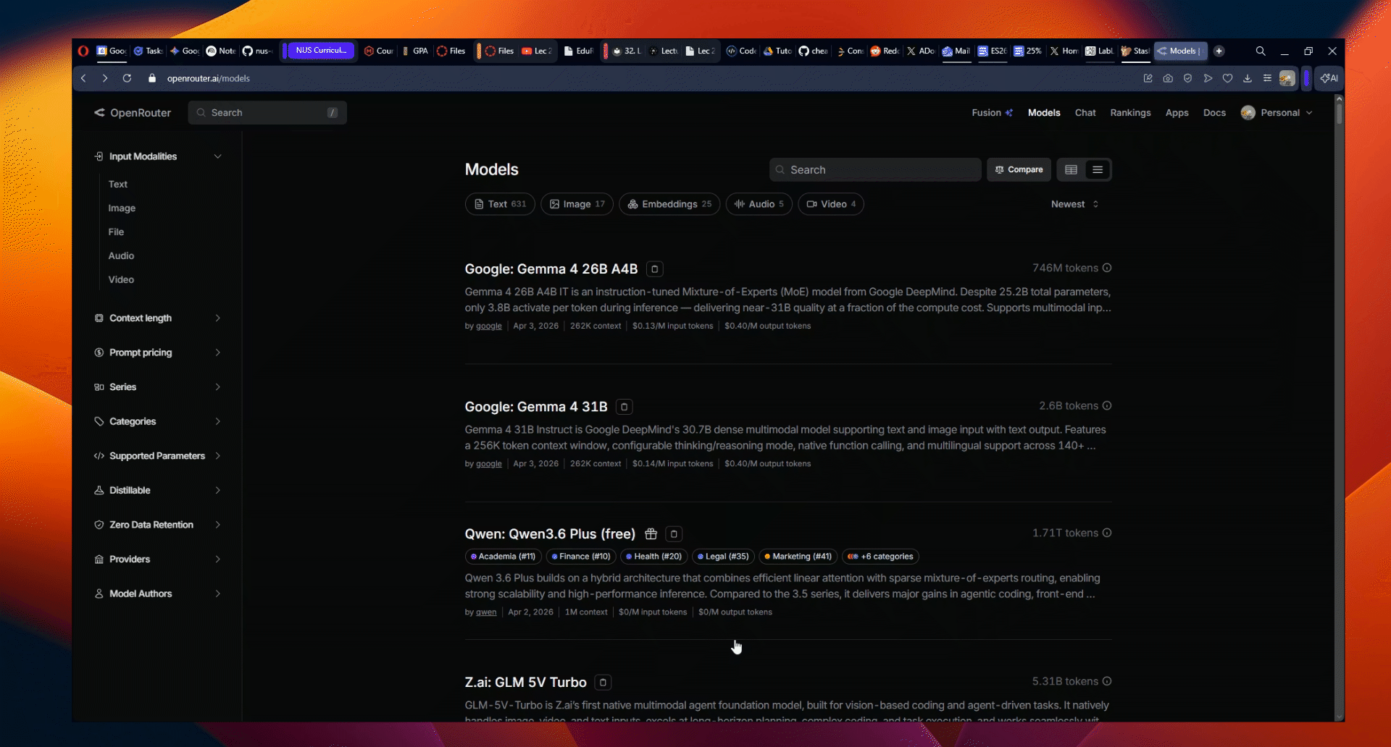Open the Newest sort dropdown

coord(1074,204)
